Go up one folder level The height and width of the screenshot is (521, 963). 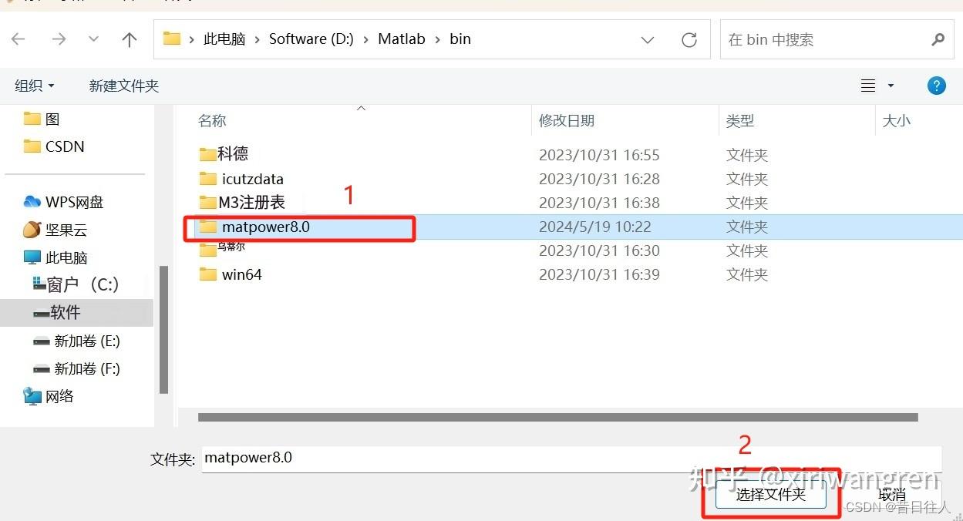pyautogui.click(x=128, y=39)
